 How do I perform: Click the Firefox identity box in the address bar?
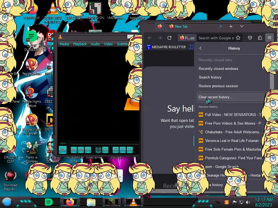[x=187, y=38]
